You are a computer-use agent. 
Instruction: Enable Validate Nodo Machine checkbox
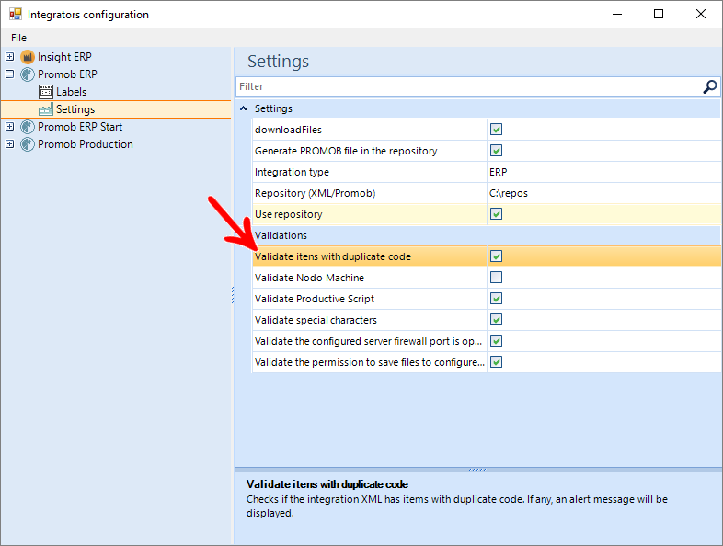point(496,278)
